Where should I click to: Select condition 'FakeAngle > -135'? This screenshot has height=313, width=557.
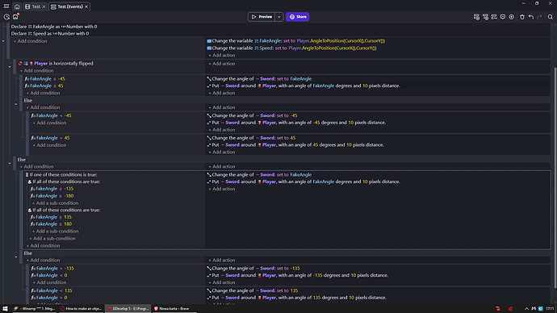point(52,269)
